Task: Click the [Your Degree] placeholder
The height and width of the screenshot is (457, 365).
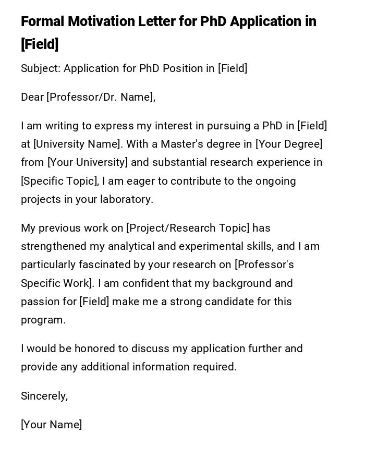Action: coord(289,144)
